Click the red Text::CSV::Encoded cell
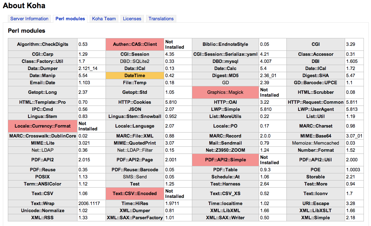This screenshot has height=226, width=371. pyautogui.click(x=135, y=194)
